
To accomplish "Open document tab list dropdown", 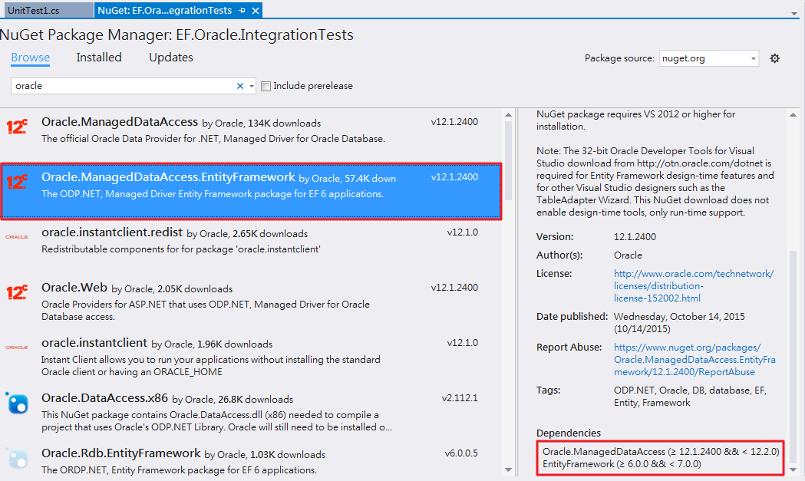I will pos(794,13).
